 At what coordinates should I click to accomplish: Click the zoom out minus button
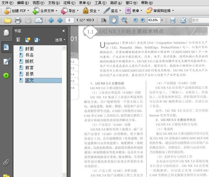pos(135,20)
